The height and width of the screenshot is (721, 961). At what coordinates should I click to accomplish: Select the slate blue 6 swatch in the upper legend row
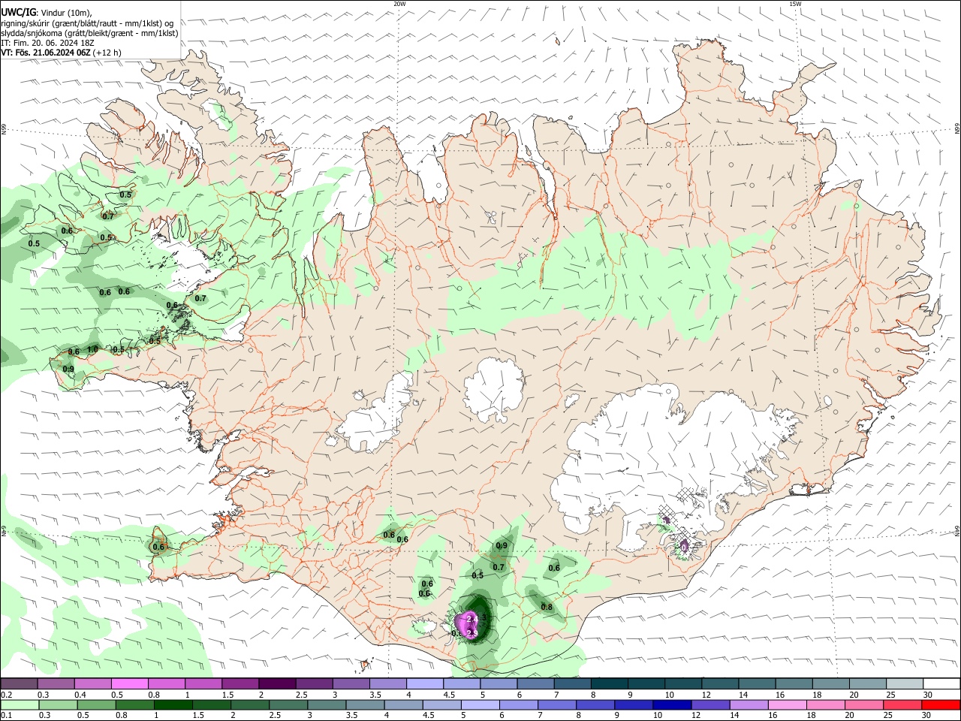point(535,683)
